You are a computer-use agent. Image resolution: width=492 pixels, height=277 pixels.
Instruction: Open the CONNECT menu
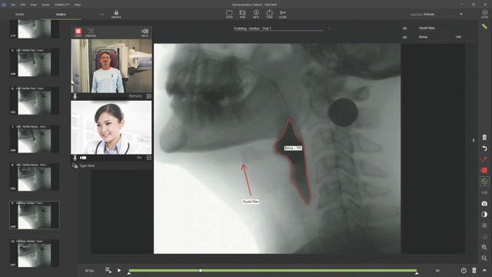click(x=62, y=5)
